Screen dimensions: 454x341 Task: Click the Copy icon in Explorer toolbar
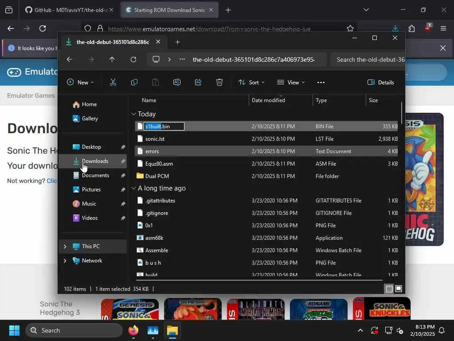134,82
